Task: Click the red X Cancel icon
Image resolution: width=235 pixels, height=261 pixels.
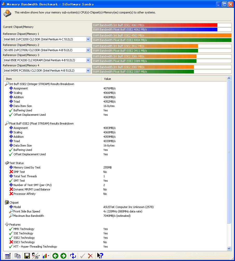Action: [90, 256]
